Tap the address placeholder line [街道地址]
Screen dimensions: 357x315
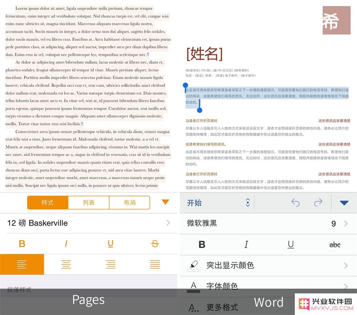[217, 70]
